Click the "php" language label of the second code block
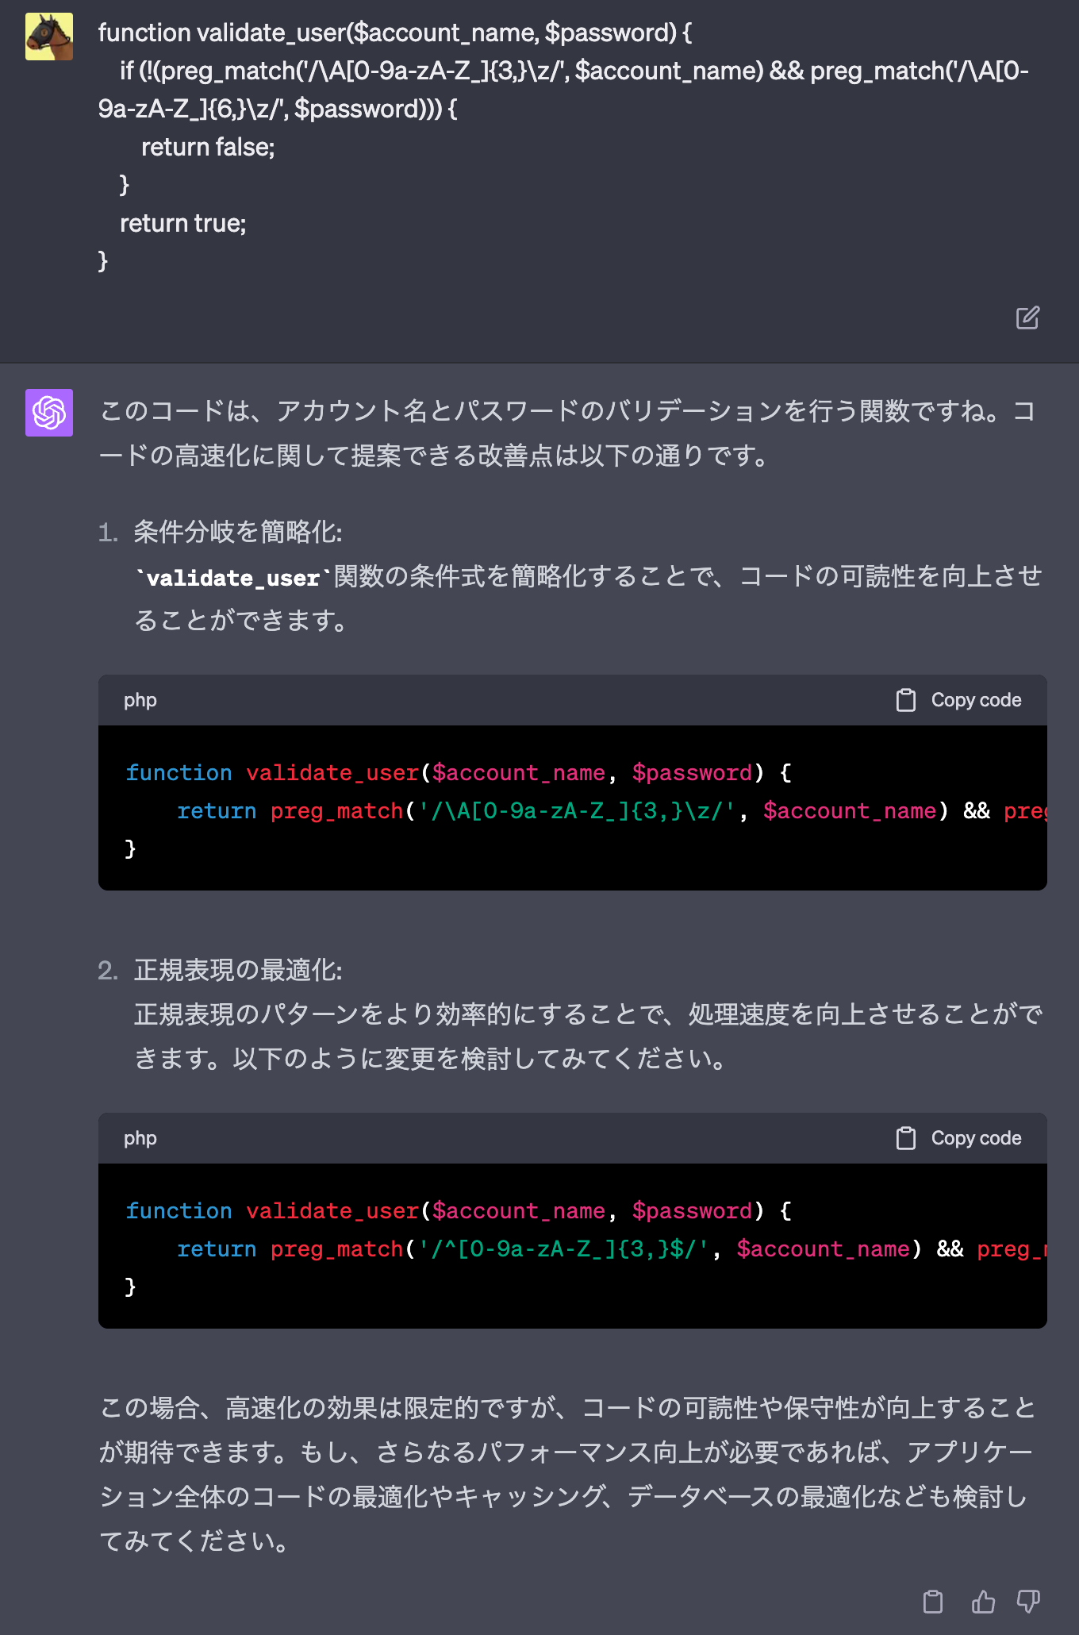1079x1635 pixels. 140,1138
